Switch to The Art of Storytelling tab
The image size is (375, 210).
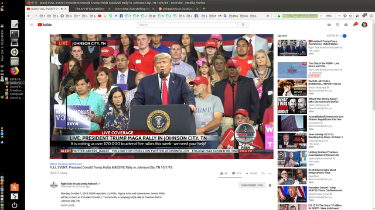click(x=90, y=9)
